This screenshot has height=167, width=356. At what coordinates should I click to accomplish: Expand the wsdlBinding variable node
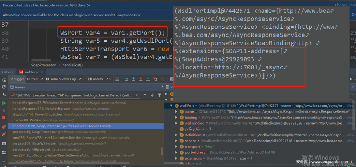(x=177, y=123)
